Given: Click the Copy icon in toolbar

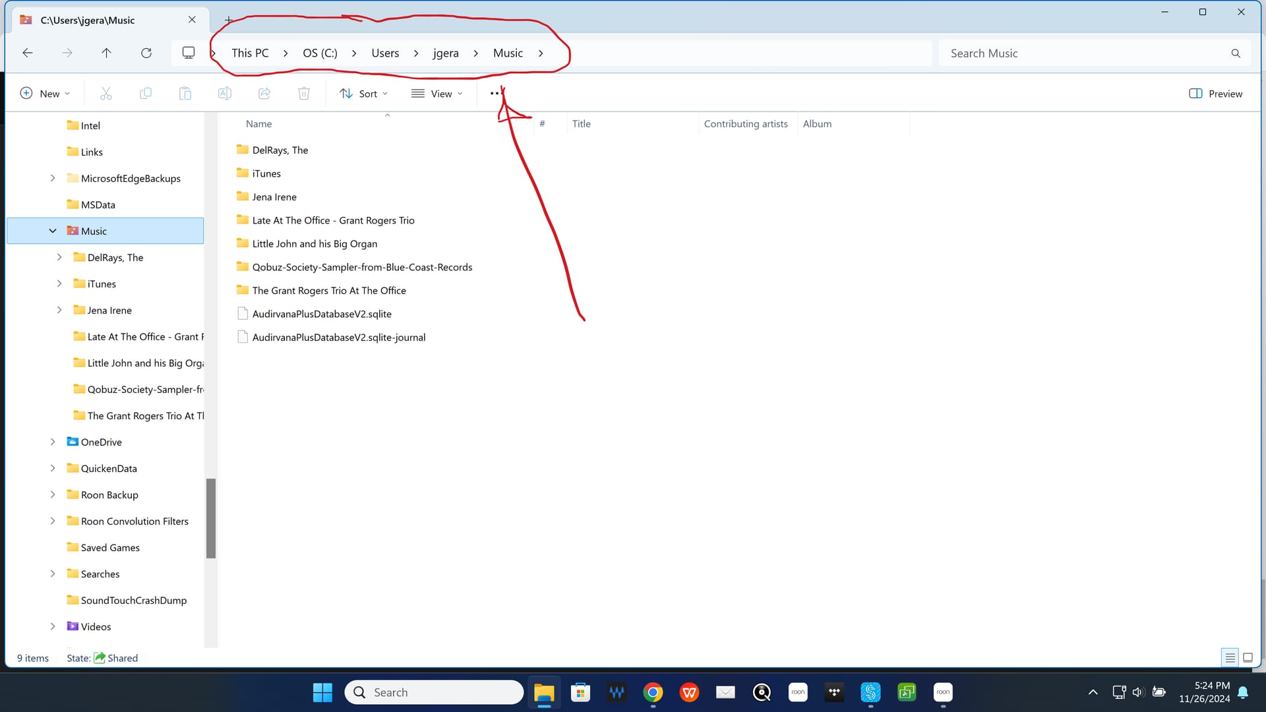Looking at the screenshot, I should click(146, 94).
